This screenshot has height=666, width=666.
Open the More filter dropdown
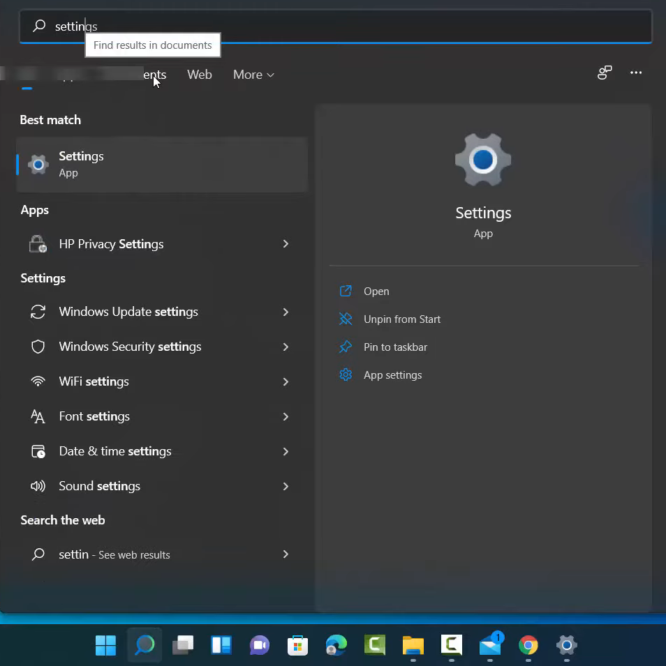(x=253, y=75)
